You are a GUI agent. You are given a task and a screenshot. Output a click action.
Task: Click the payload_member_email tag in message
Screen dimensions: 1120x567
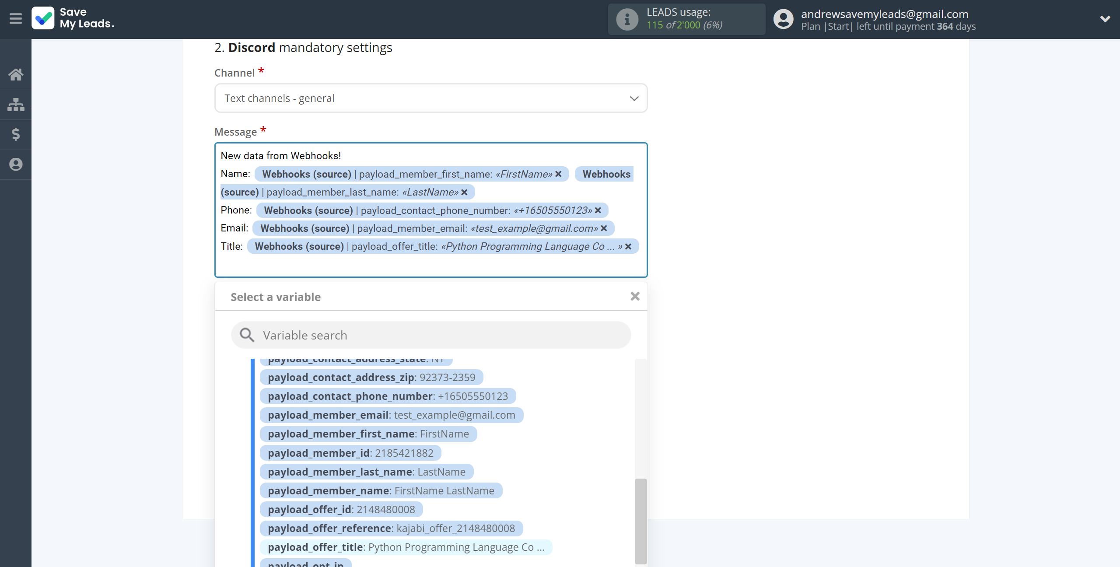[x=433, y=228]
